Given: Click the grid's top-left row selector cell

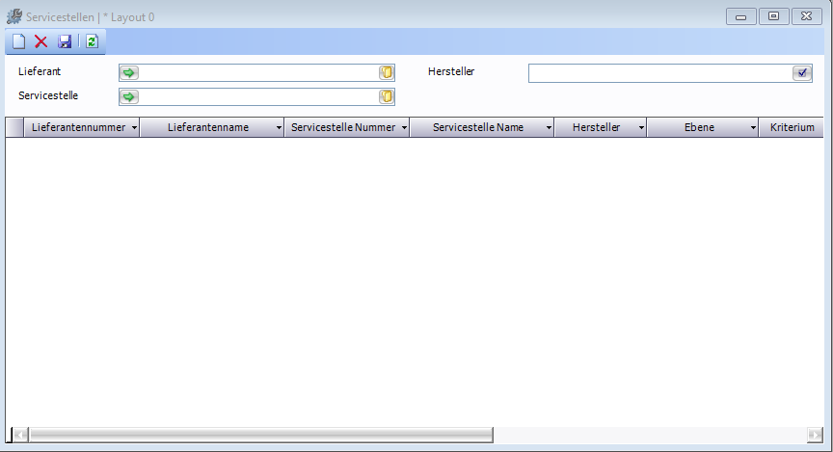Looking at the screenshot, I should click(x=14, y=127).
